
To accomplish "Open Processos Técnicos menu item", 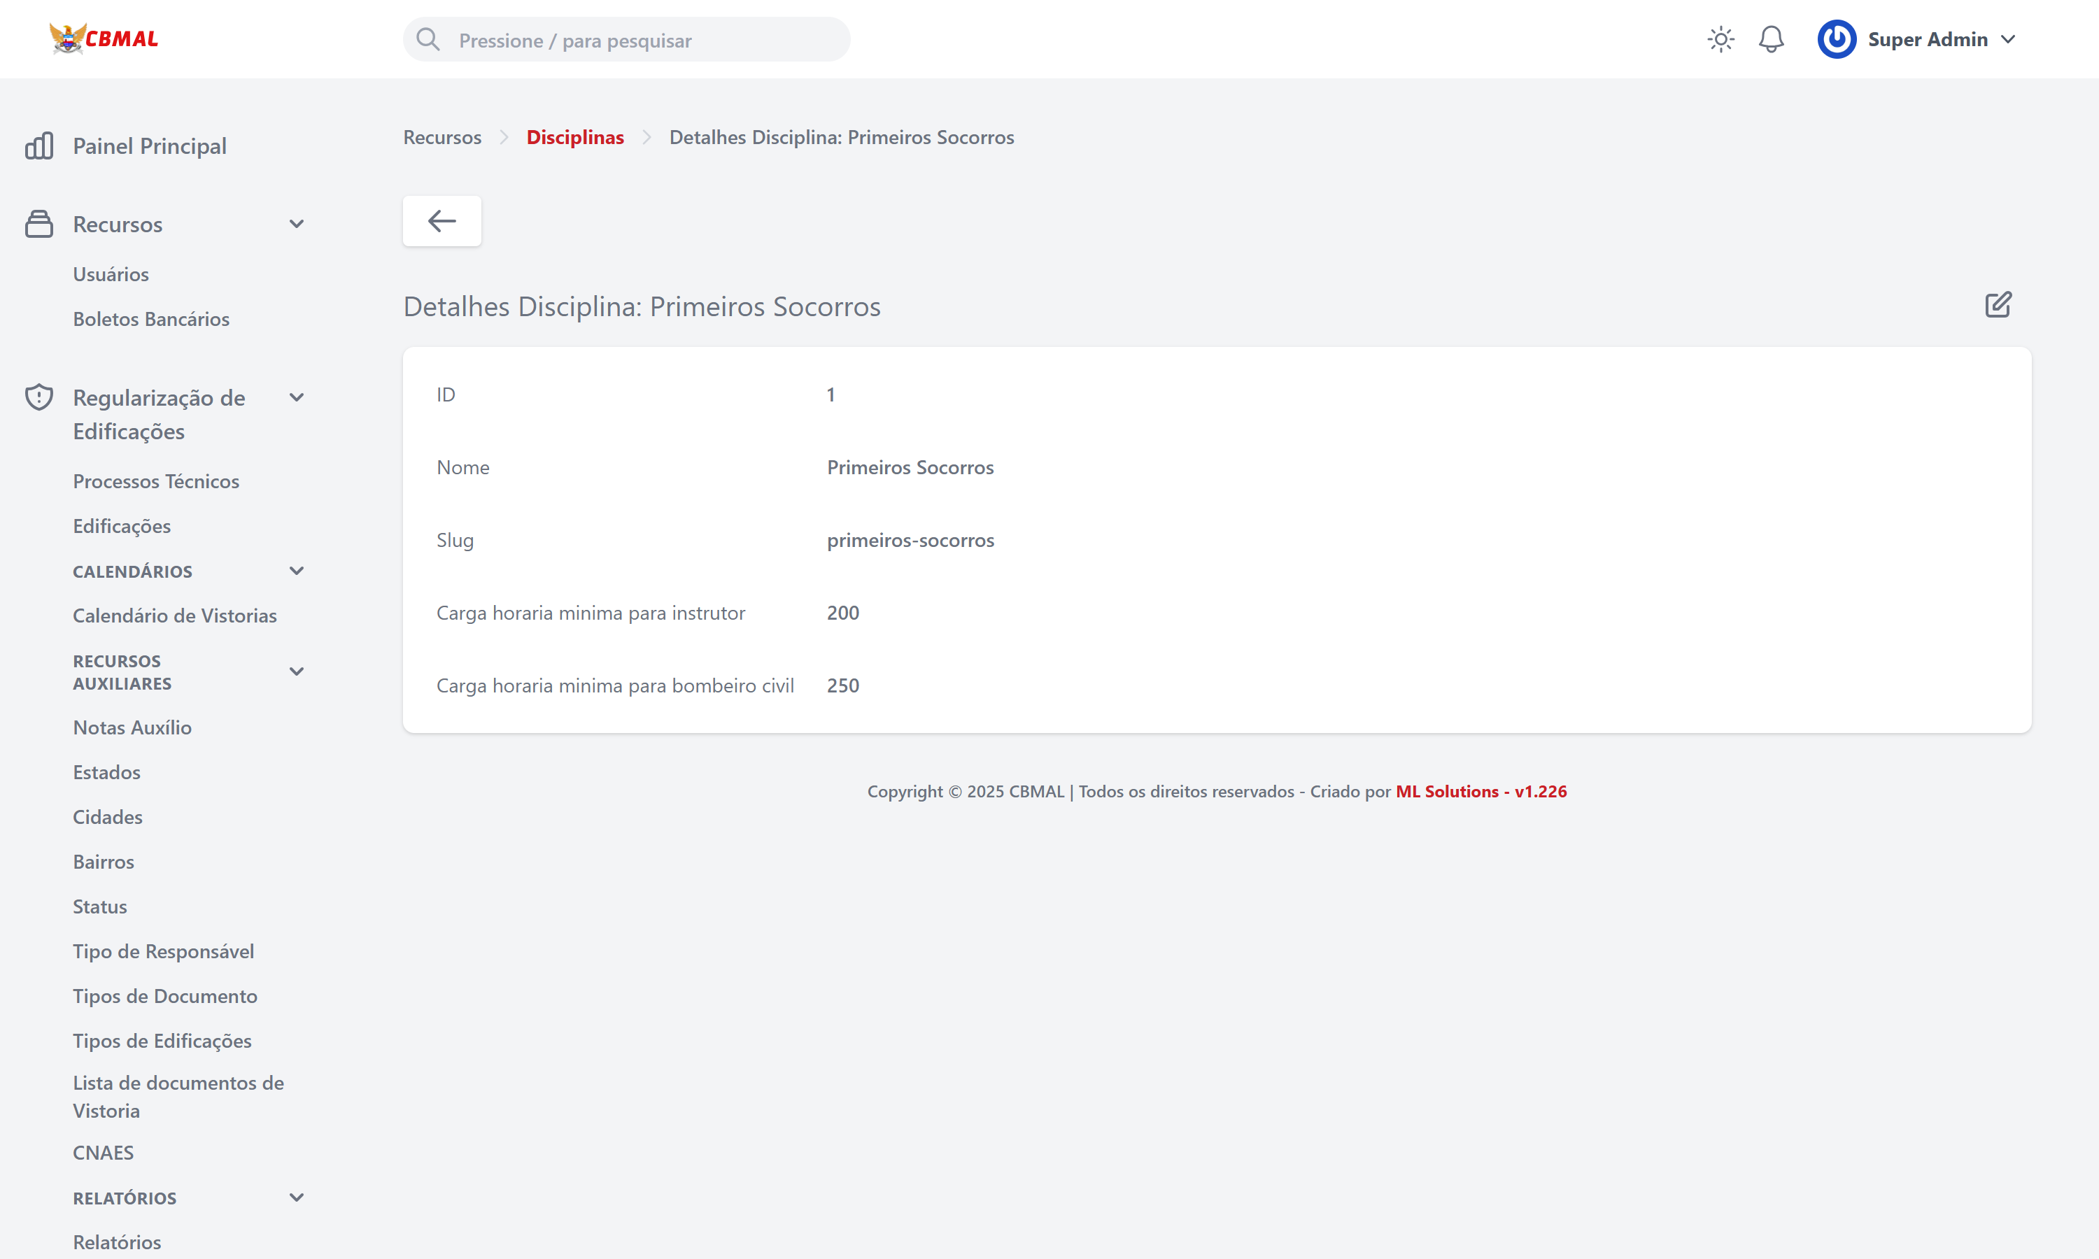I will pyautogui.click(x=156, y=481).
